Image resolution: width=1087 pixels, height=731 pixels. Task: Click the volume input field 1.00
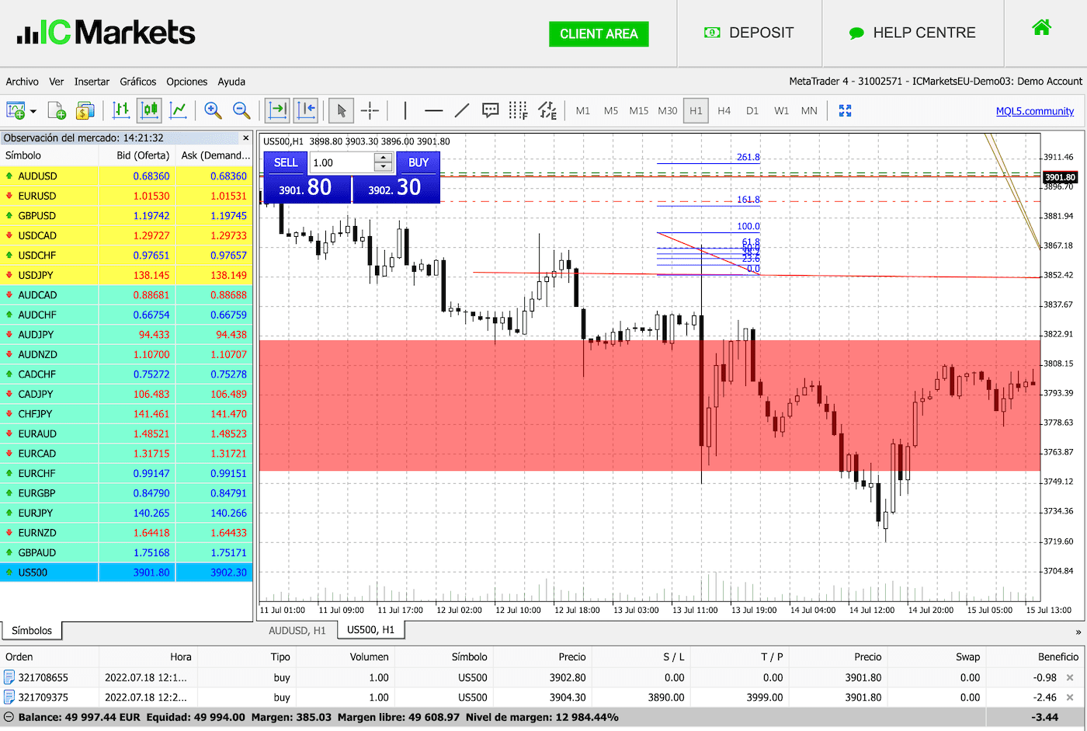click(342, 162)
